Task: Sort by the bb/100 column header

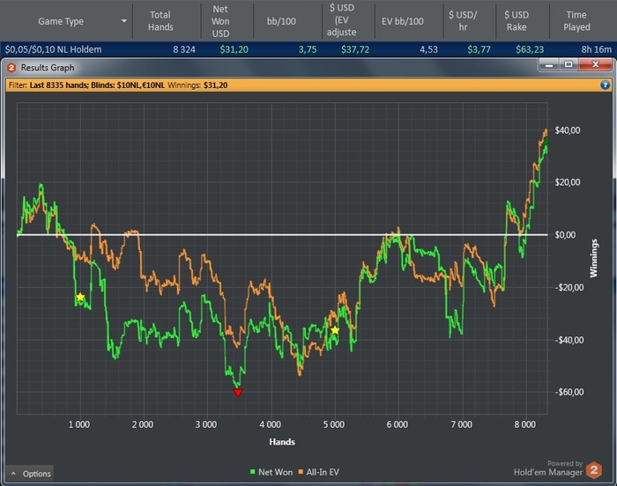Action: [287, 21]
